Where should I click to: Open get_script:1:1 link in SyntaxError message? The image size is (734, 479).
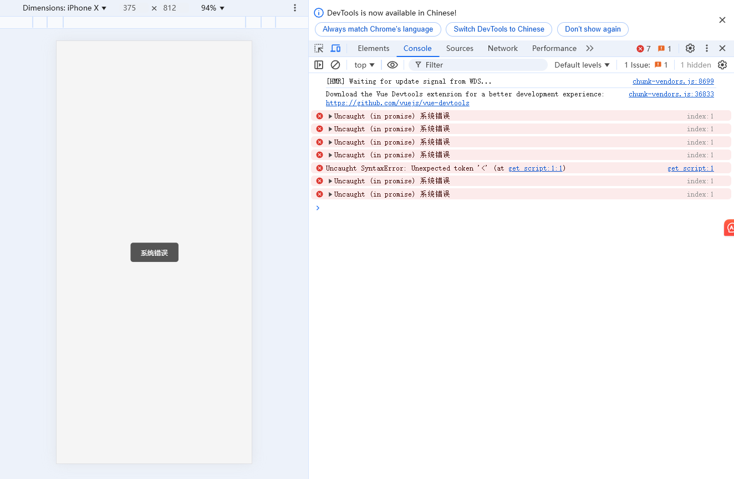[x=535, y=168]
